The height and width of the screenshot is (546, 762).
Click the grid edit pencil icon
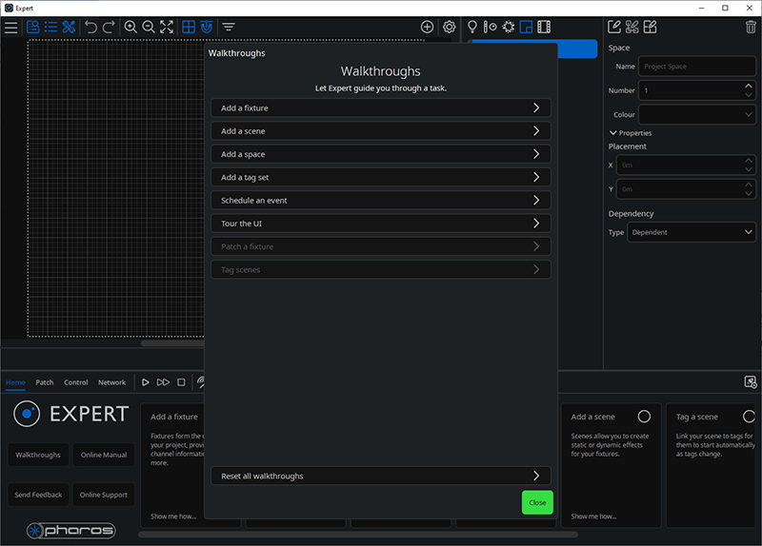coord(650,27)
